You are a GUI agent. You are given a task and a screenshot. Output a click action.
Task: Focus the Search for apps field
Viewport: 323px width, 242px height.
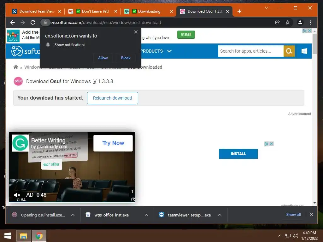(x=251, y=51)
